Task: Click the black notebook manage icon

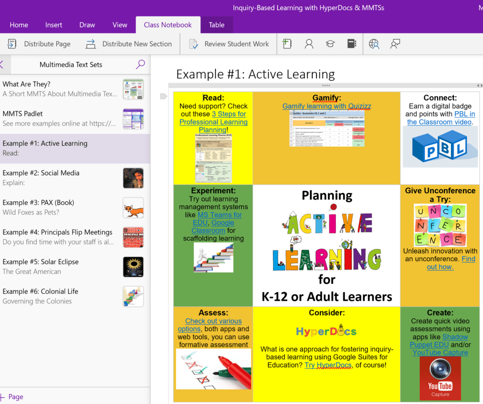Action: tap(352, 44)
